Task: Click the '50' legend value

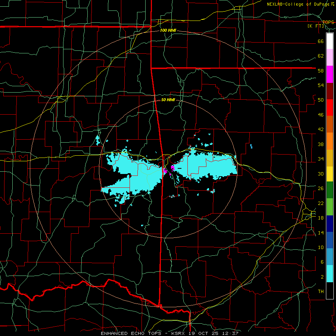Action: pyautogui.click(x=321, y=100)
